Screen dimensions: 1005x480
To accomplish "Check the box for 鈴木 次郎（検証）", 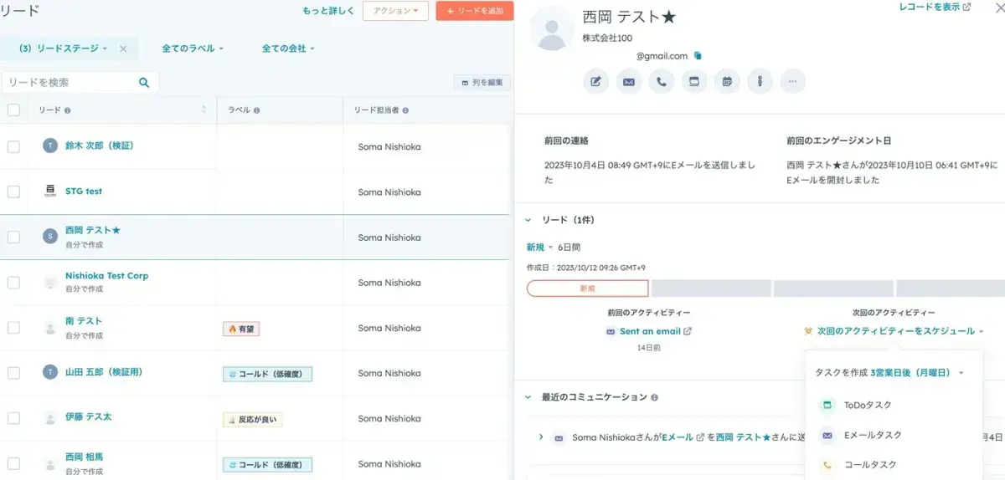I will point(13,146).
